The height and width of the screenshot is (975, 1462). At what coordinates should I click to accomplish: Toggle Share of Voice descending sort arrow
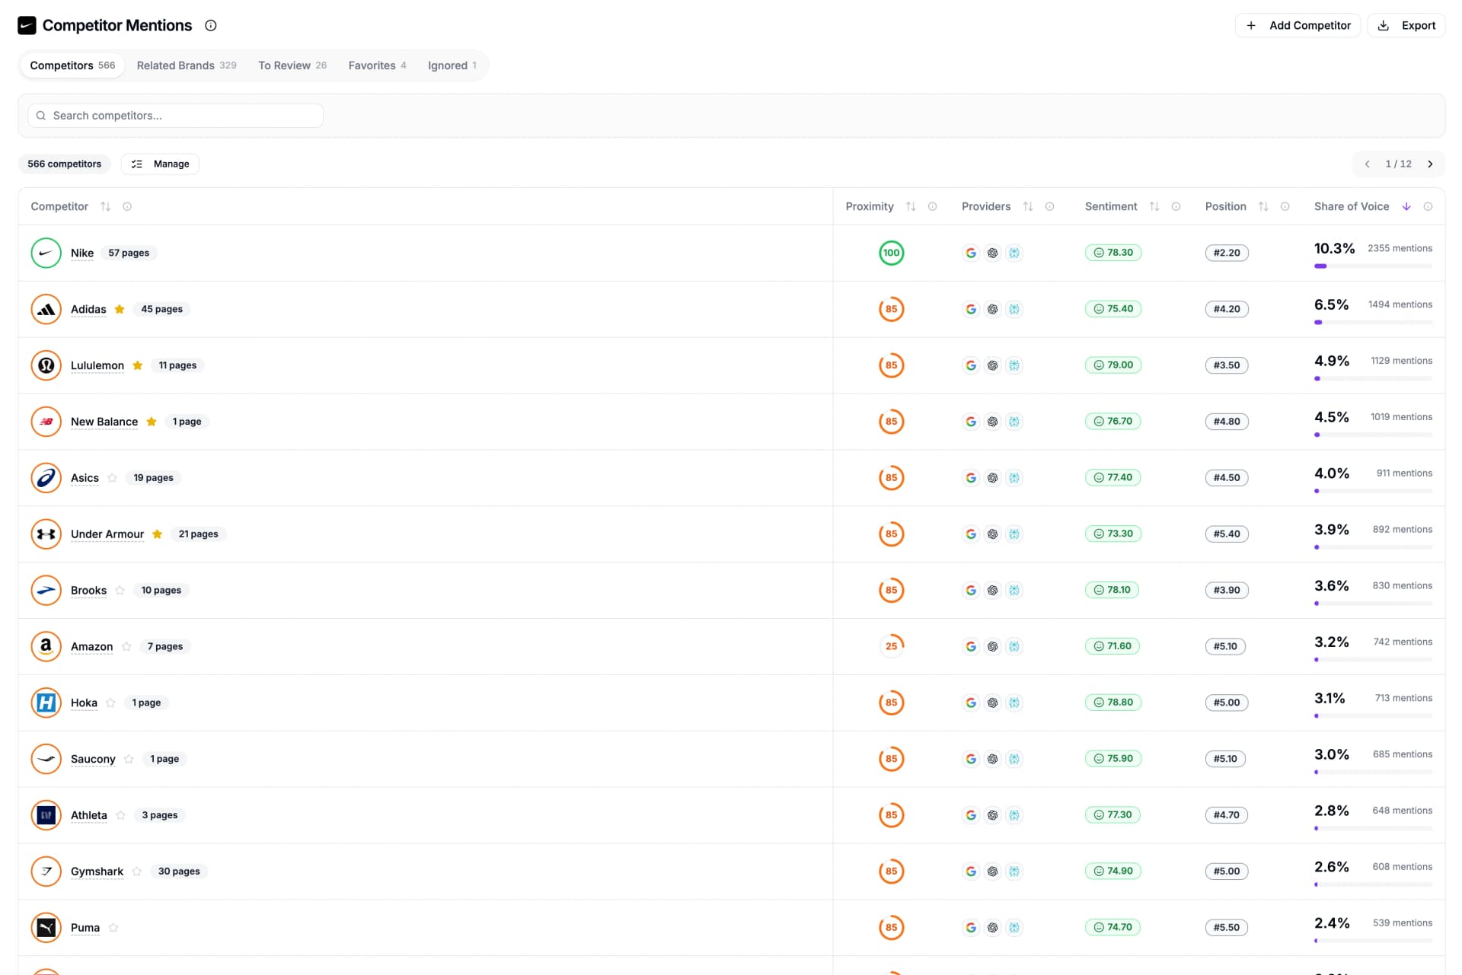(x=1406, y=206)
